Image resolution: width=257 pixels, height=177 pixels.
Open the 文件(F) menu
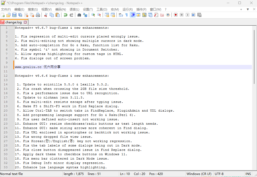(x=6, y=9)
